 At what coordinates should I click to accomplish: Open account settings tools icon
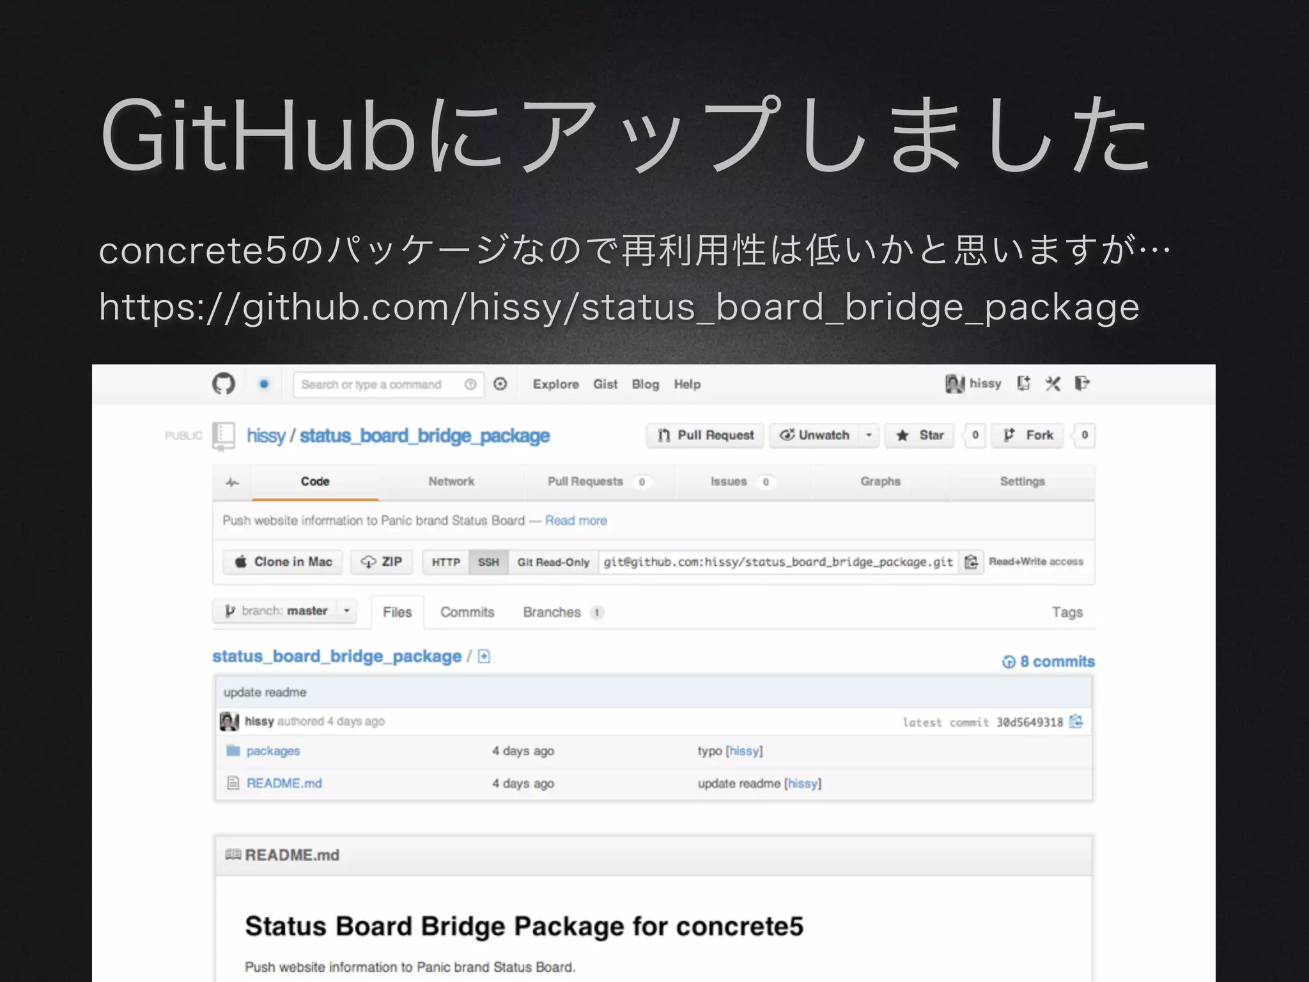(1053, 384)
